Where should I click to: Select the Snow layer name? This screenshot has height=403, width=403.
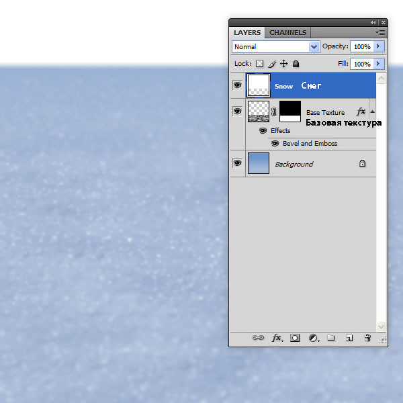(283, 87)
